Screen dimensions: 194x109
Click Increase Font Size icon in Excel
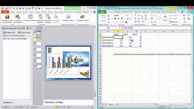pyautogui.click(x=128, y=19)
